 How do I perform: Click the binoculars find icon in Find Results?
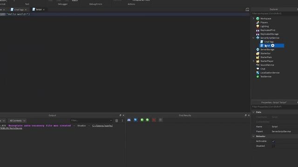coord(129,120)
